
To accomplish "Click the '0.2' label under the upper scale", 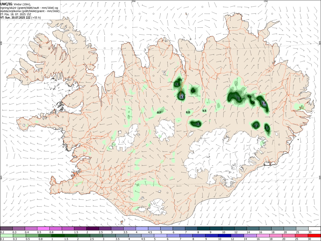I will [x=2, y=232].
